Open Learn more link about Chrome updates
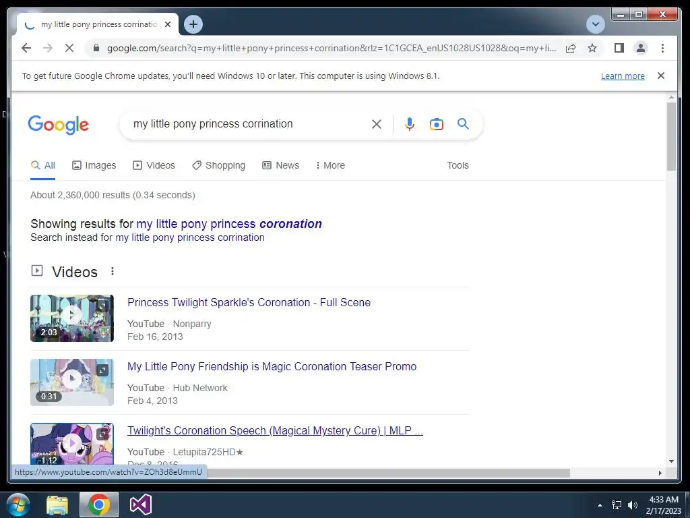 [623, 76]
